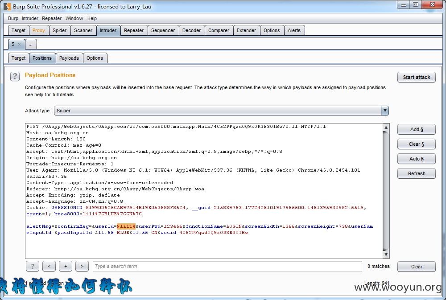Open new attack tab with ellipsis
This screenshot has width=446, height=300.
coord(31,45)
